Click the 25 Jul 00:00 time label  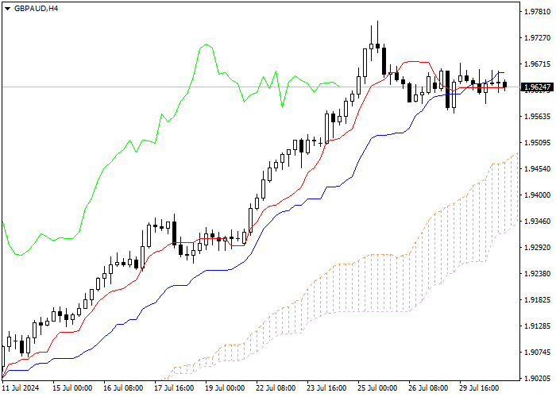point(377,388)
